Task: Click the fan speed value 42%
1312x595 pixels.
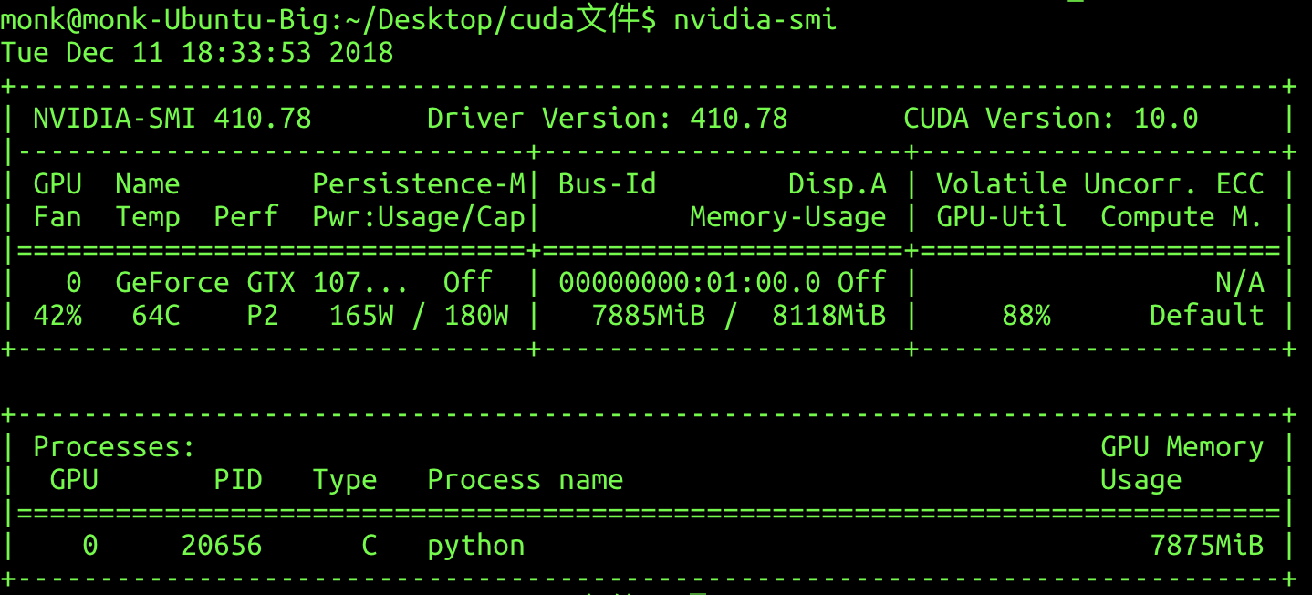Action: pyautogui.click(x=57, y=316)
